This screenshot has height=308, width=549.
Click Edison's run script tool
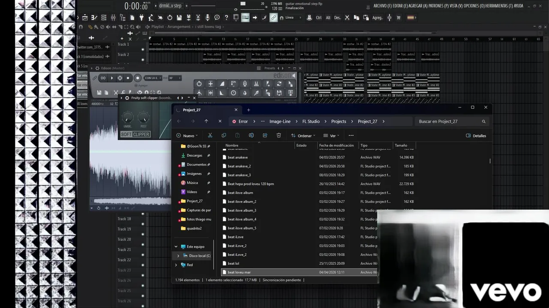click(233, 84)
